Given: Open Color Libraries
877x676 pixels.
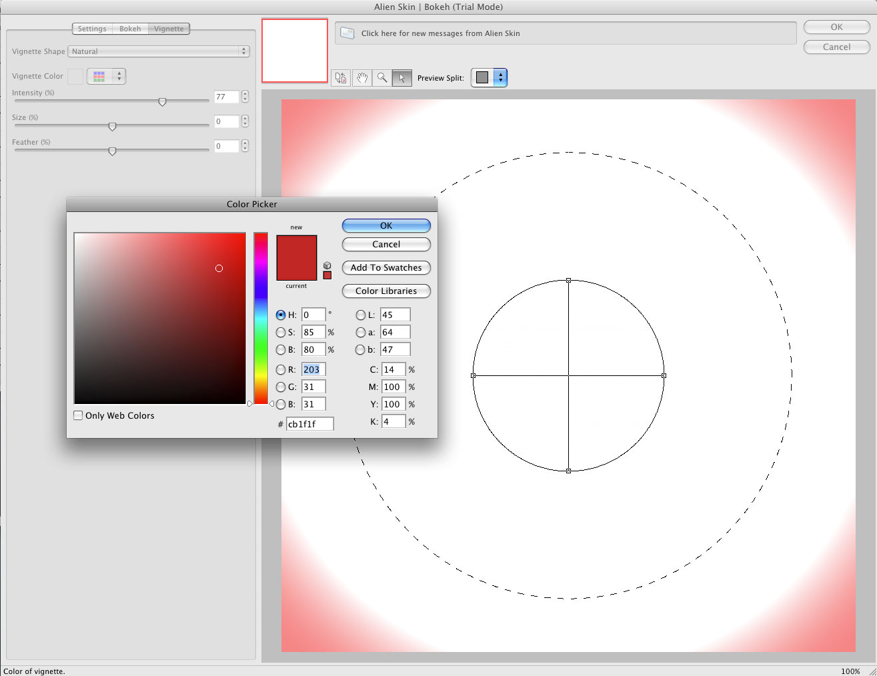Looking at the screenshot, I should 386,291.
